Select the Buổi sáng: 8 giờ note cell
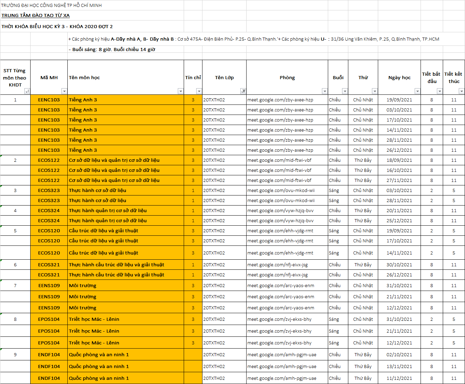Image resolution: width=465 pixels, height=384 pixels. (x=112, y=50)
